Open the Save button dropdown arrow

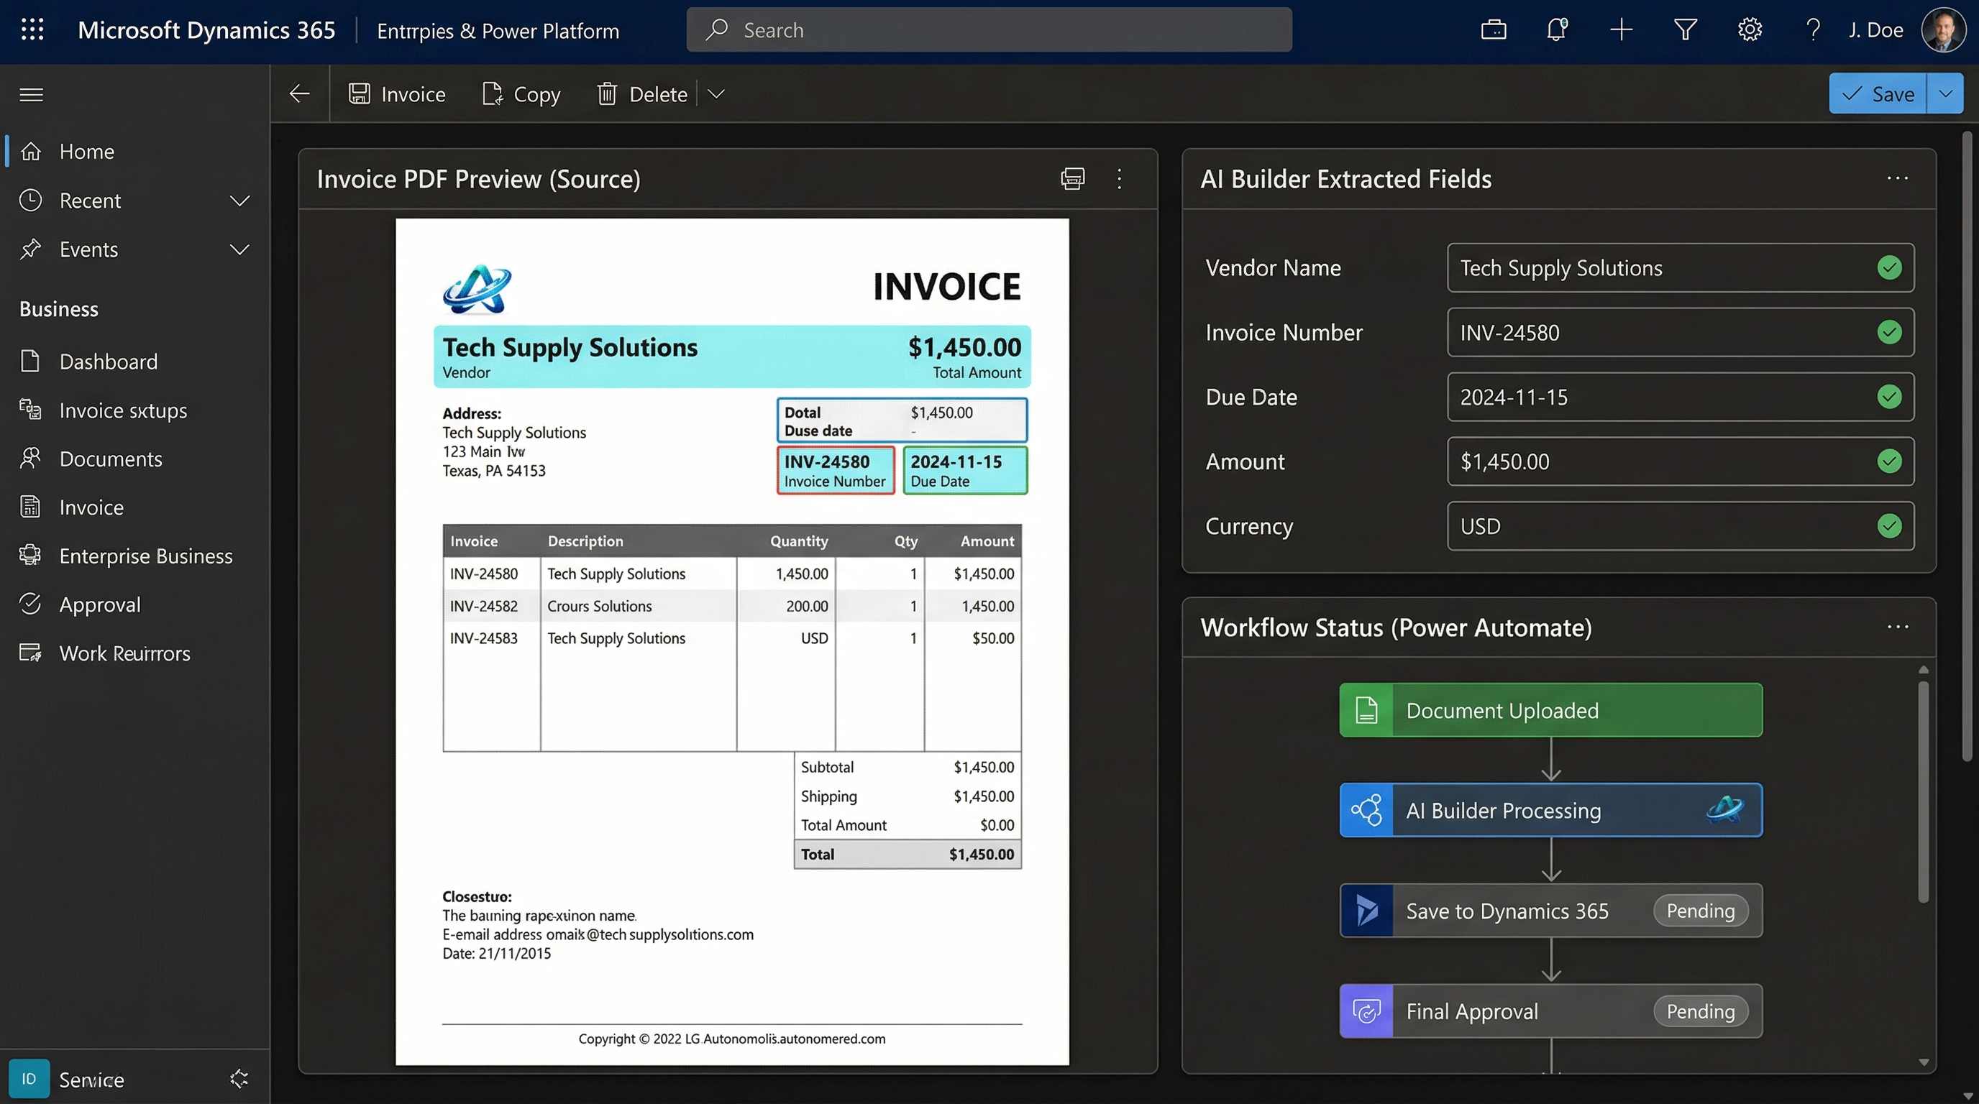1946,93
